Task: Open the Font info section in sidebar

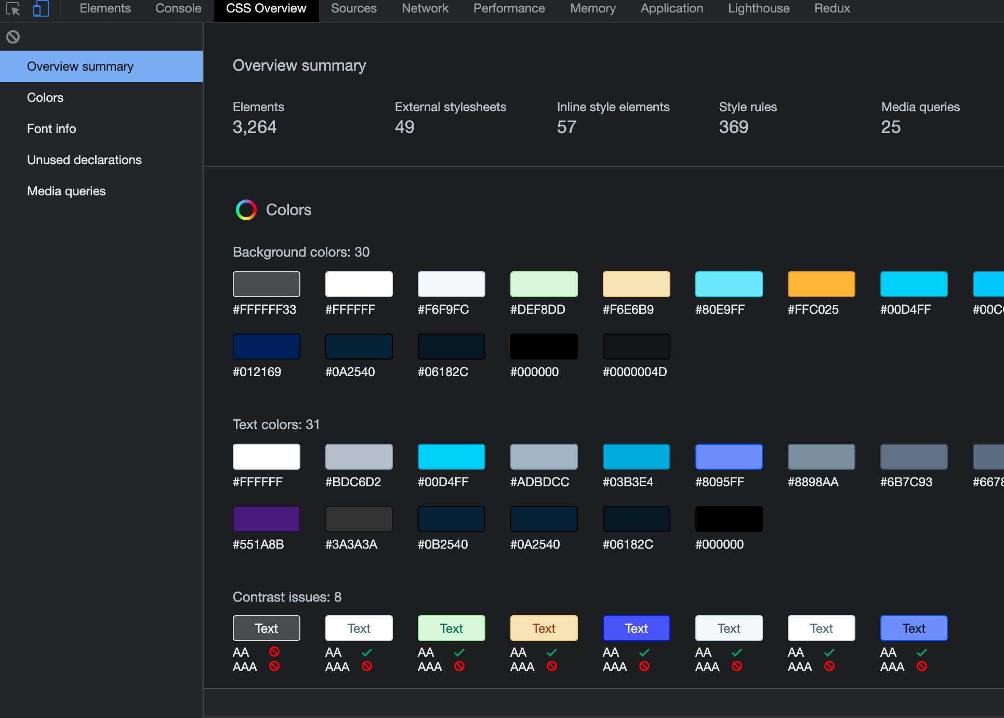Action: tap(51, 128)
